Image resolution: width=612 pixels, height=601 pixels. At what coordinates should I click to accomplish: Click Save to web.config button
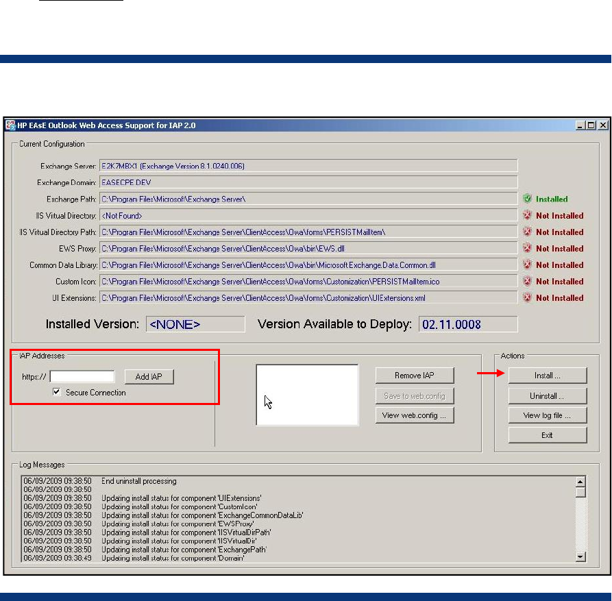coord(415,395)
